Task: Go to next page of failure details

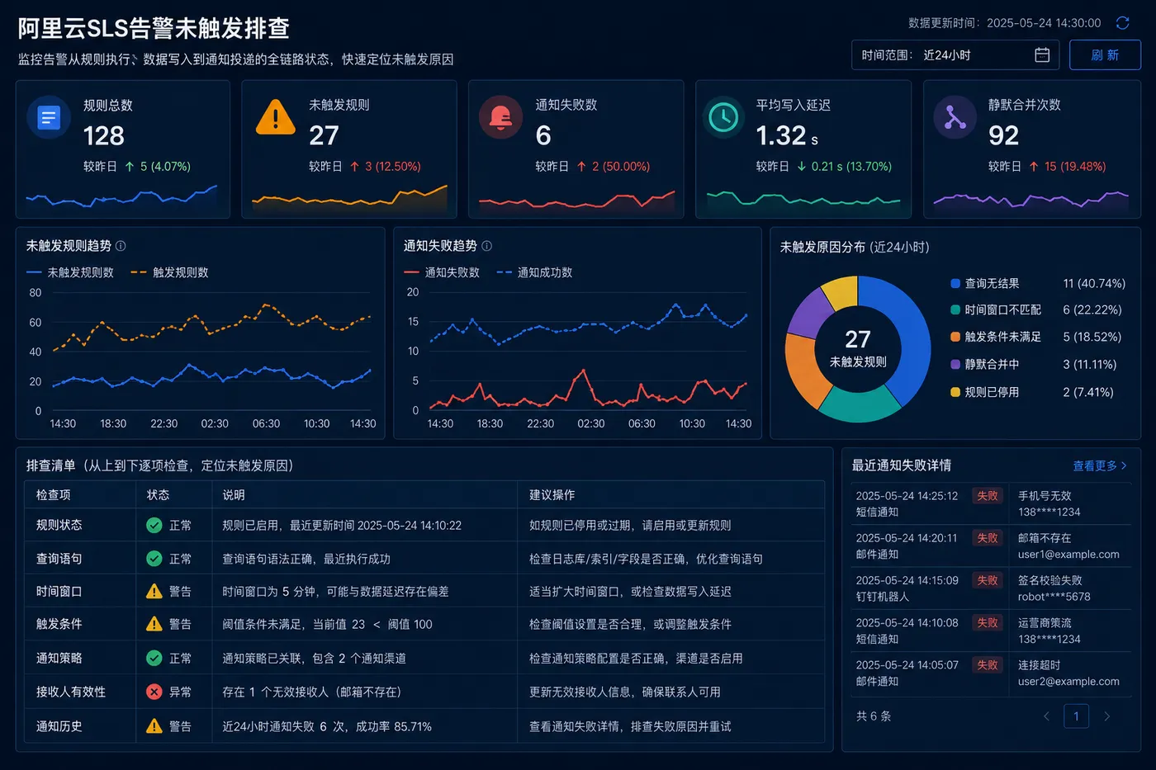Action: click(x=1106, y=716)
